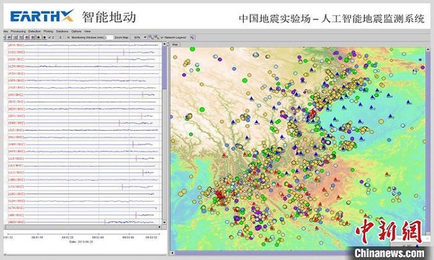434x260 pixels.
Task: Open the 60% Zoom Map dropdown
Action: tap(140, 38)
